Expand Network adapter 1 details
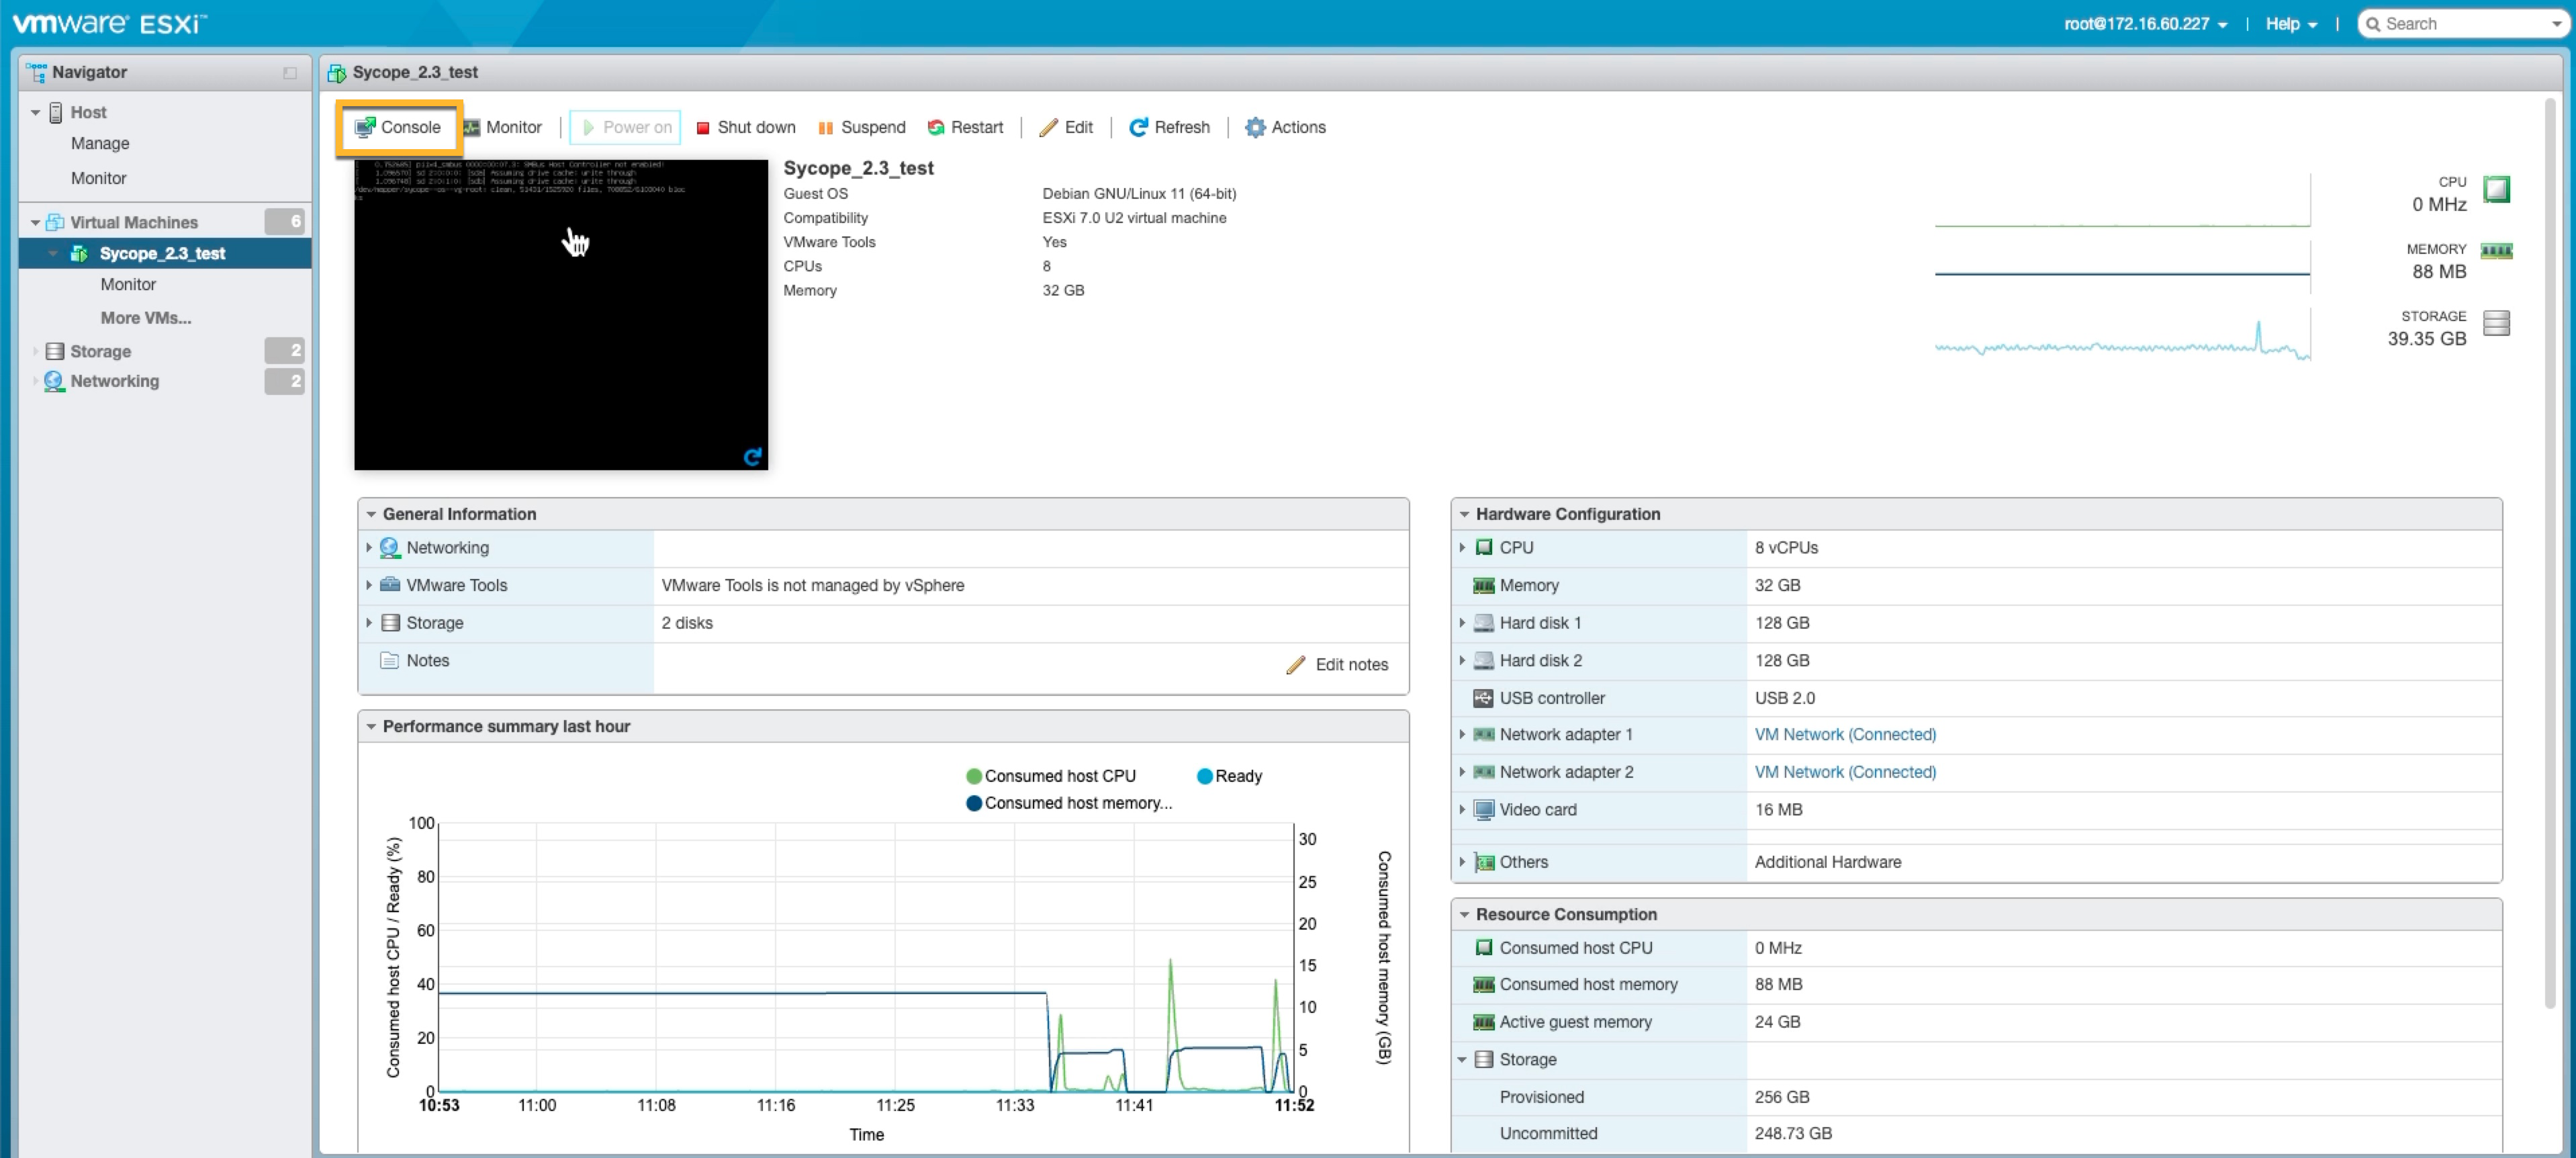 (1462, 735)
